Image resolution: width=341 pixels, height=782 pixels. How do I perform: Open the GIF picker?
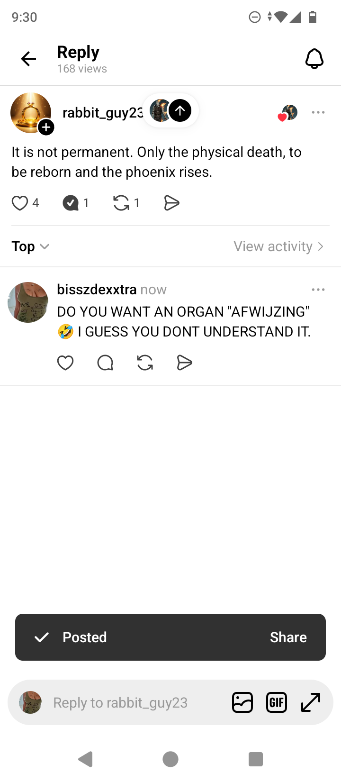pos(277,702)
